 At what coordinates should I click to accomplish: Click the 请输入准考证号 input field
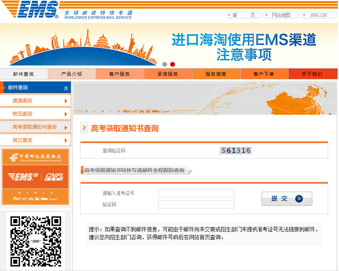[196, 193]
